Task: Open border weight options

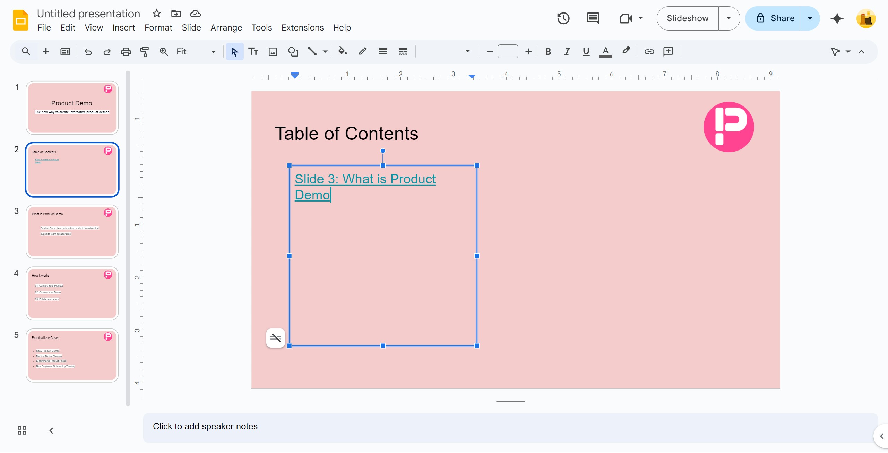Action: point(383,52)
